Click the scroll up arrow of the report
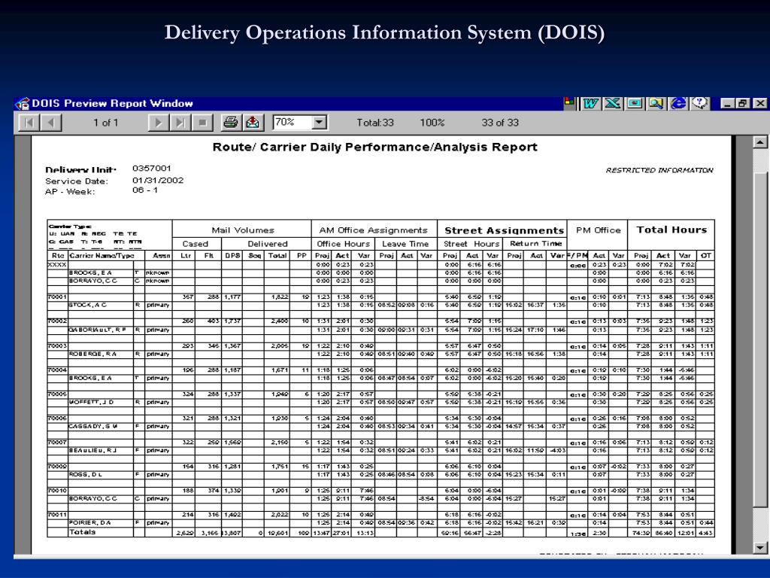 tap(760, 142)
